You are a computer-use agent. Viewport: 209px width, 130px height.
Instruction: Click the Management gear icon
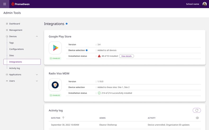tap(7, 30)
